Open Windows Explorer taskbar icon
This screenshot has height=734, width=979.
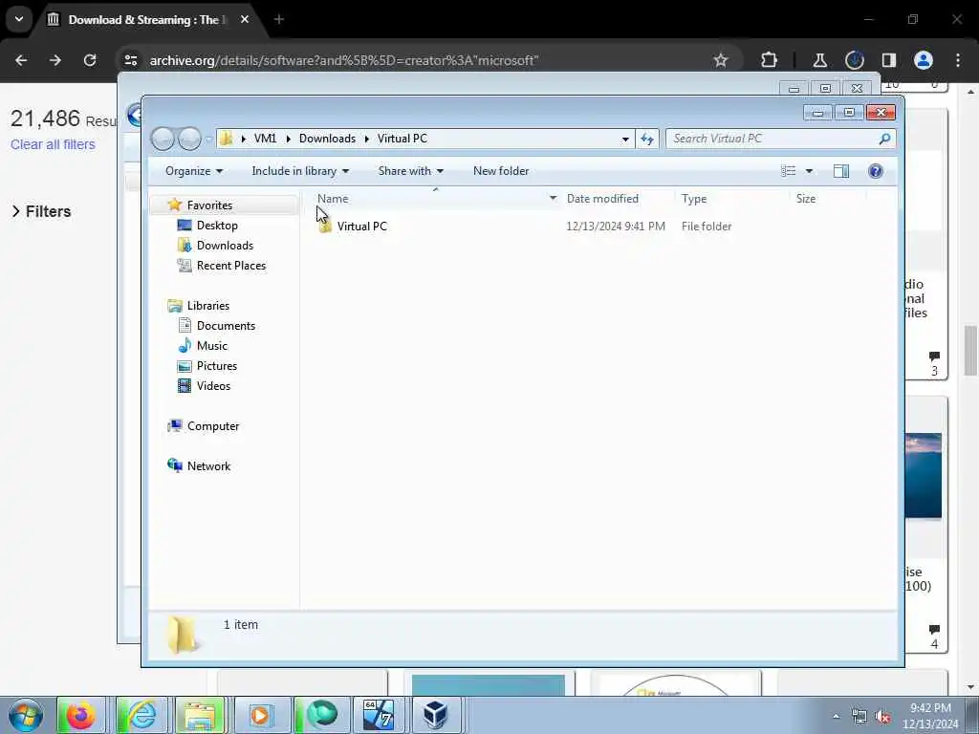200,715
